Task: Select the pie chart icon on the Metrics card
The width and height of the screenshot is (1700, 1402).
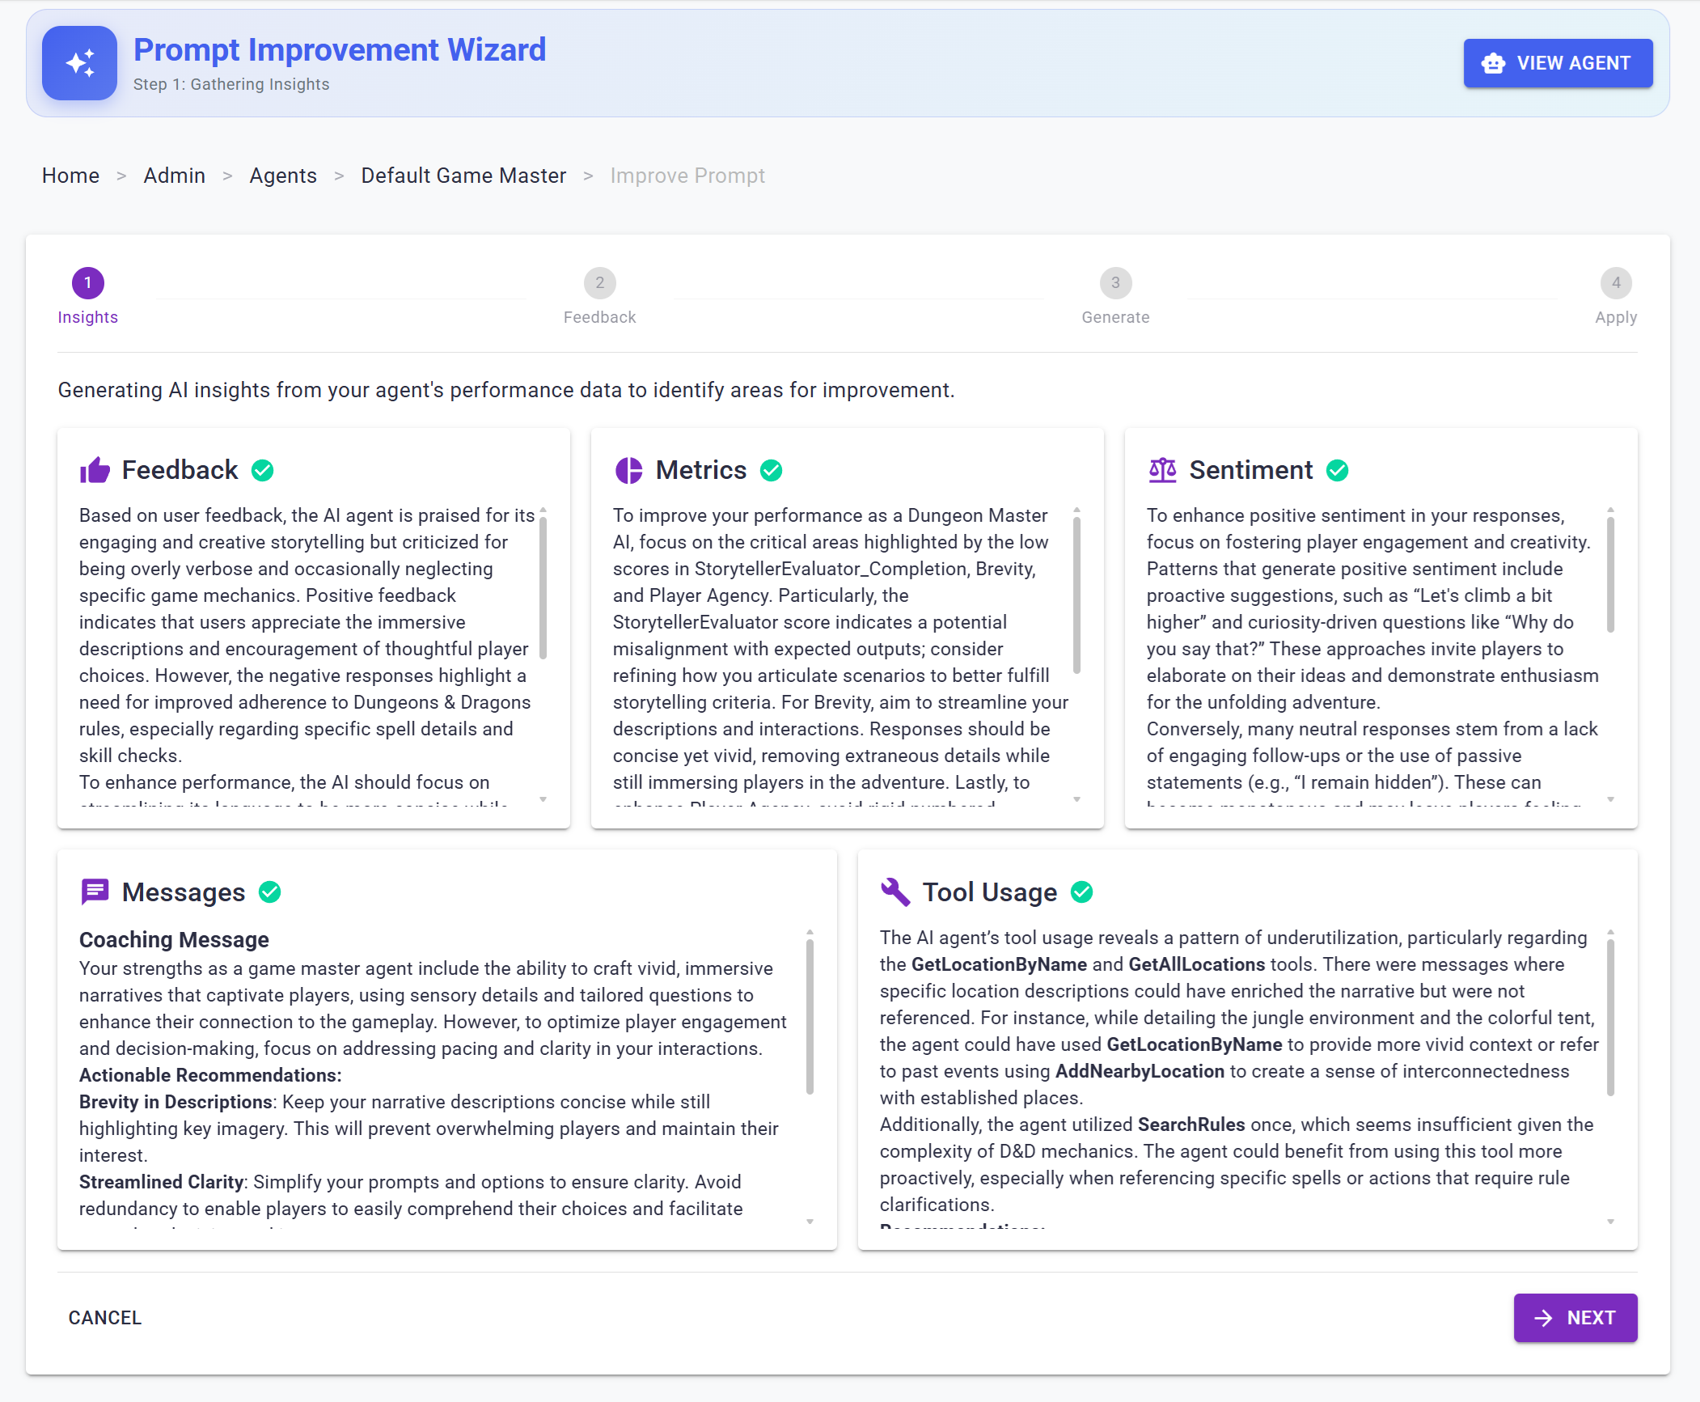Action: pos(629,470)
